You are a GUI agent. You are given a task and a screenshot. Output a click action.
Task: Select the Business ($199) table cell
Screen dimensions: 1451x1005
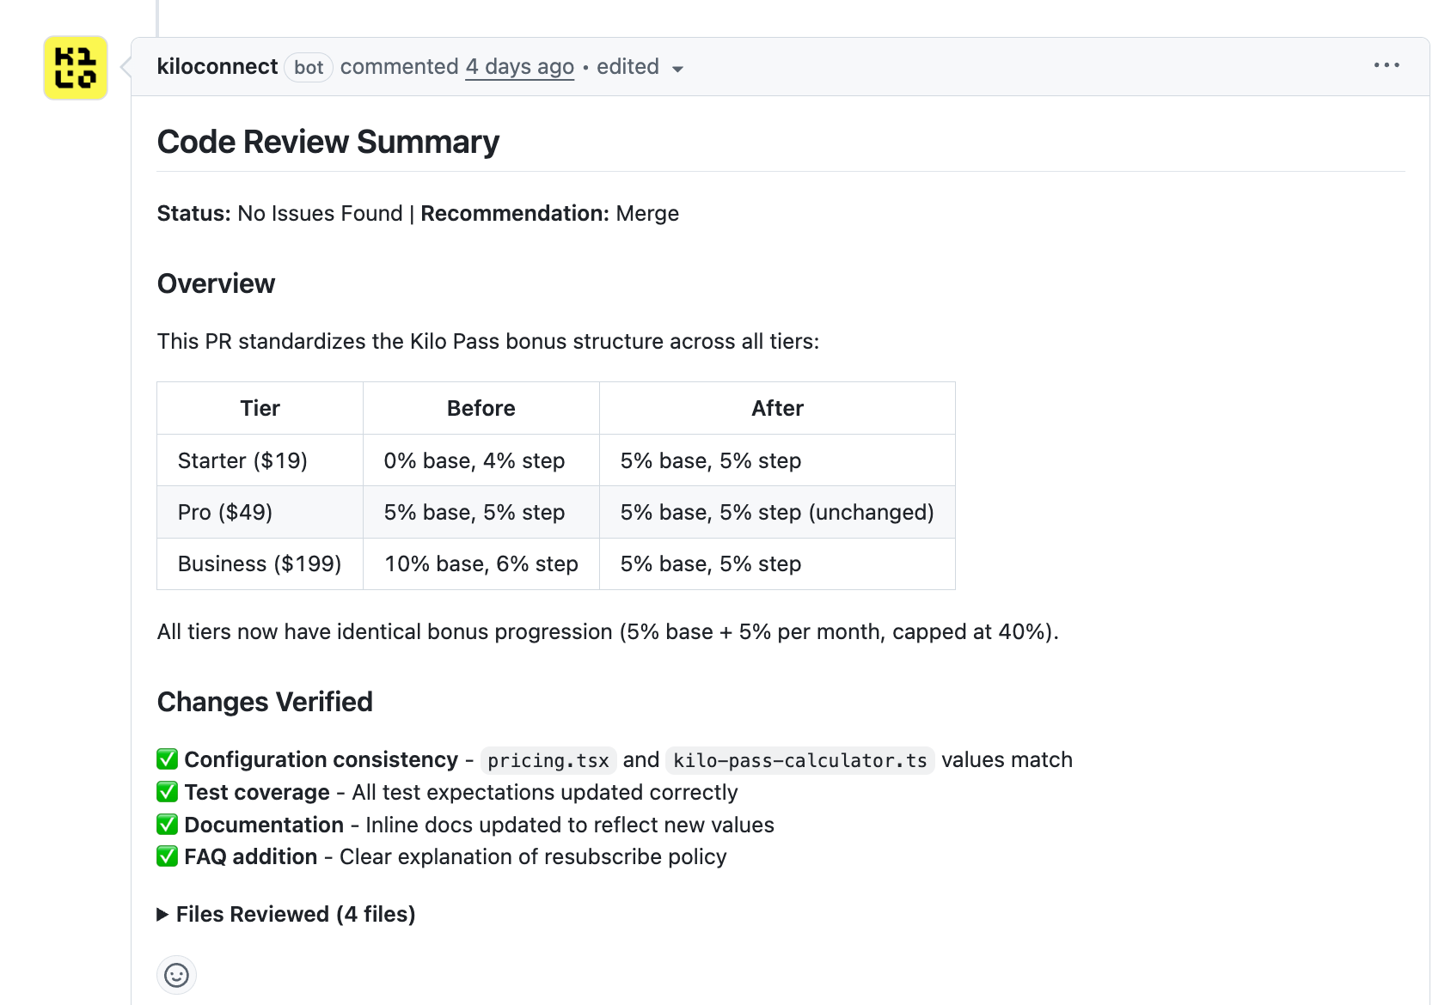(x=260, y=563)
